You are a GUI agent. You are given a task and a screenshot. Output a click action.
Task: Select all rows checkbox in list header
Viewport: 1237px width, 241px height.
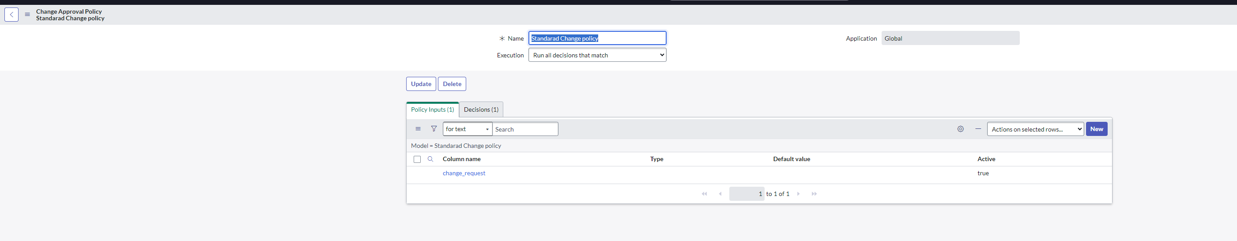coord(417,159)
